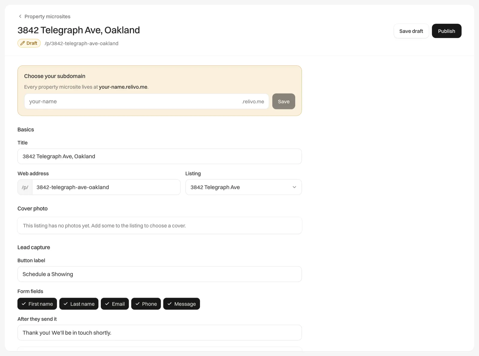Viewport: 479px width, 356px height.
Task: Edit the After they send it message
Action: pos(160,333)
